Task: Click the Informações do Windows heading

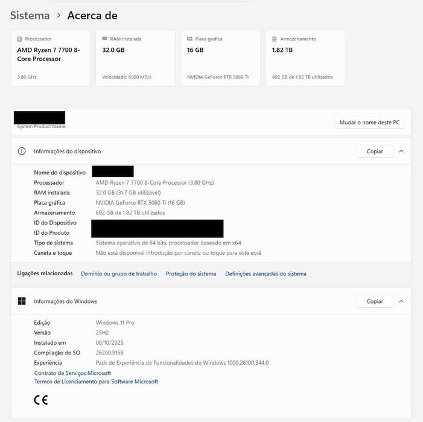Action: click(66, 301)
